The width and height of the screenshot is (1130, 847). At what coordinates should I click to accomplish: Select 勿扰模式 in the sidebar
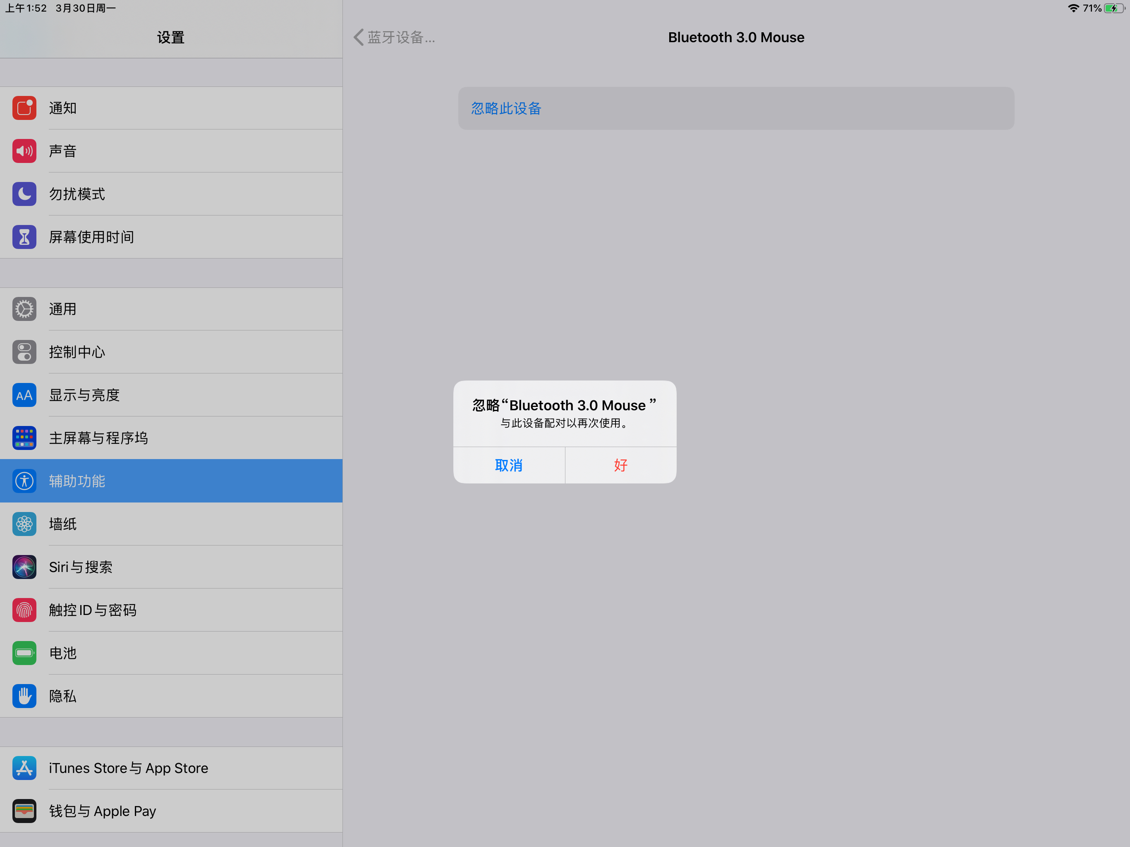[171, 194]
